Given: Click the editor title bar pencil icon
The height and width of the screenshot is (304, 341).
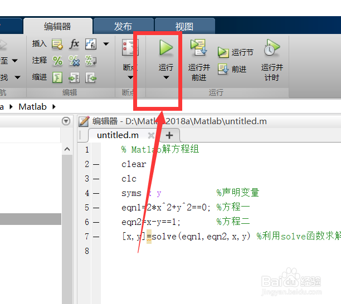Looking at the screenshot, I should pos(84,121).
